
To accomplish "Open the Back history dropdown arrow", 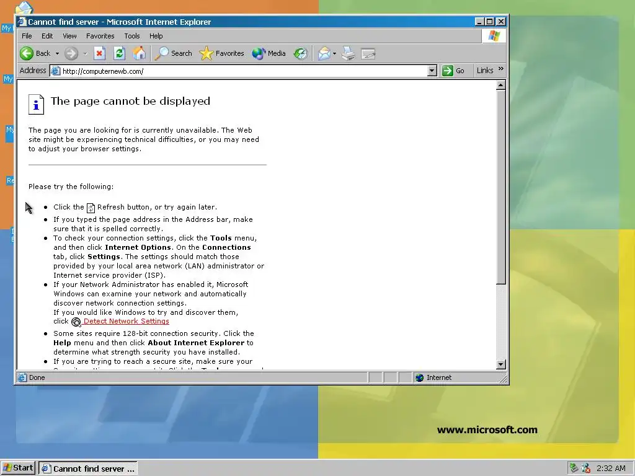I will (57, 53).
